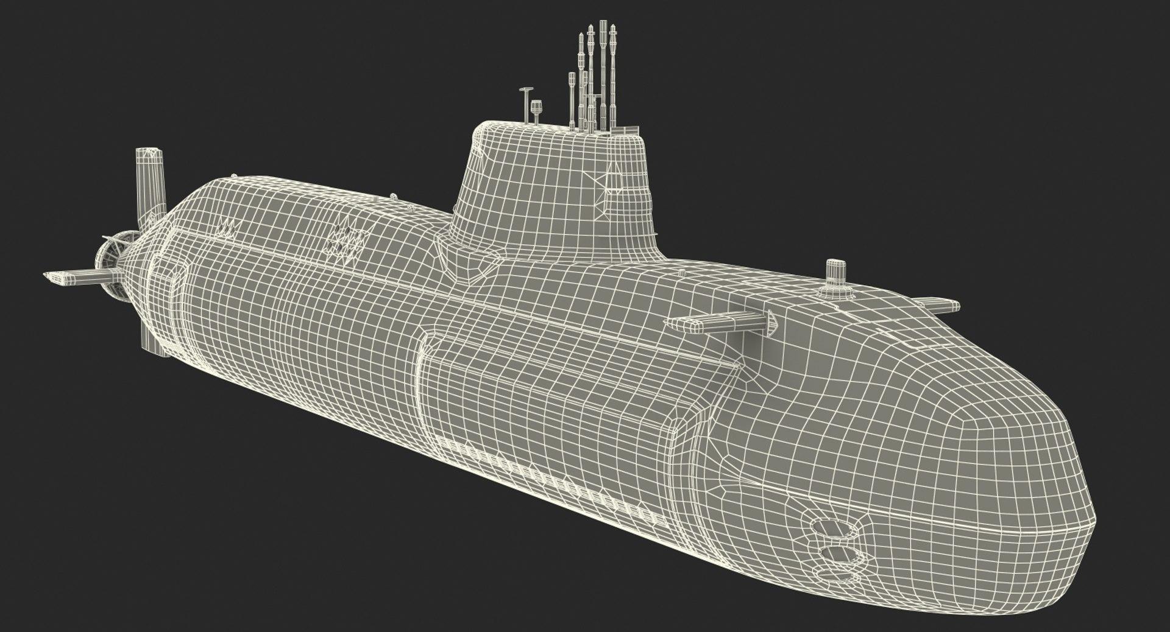This screenshot has width=1170, height=632.
Task: Click the T-shaped antenna on the sail
Action: coord(523,104)
